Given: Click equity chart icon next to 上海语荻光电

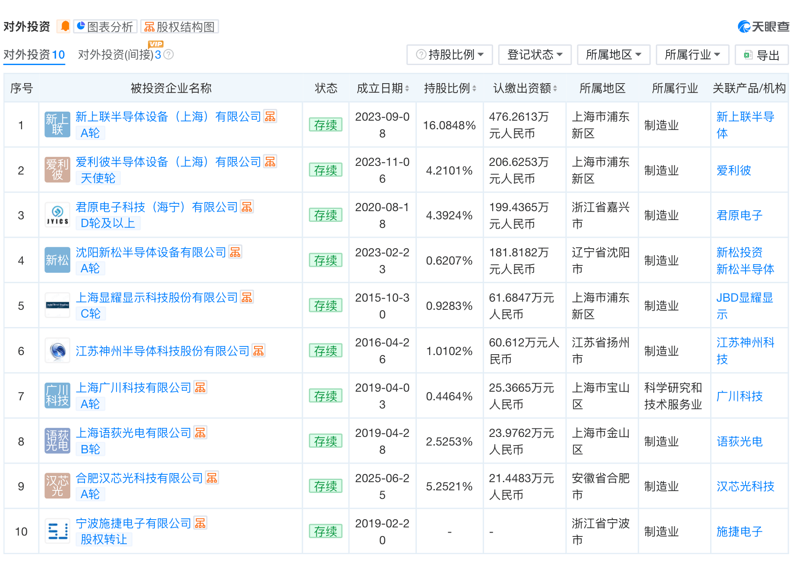Looking at the screenshot, I should pos(200,433).
